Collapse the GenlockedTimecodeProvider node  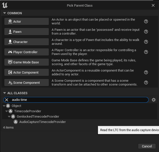click(x=9, y=117)
